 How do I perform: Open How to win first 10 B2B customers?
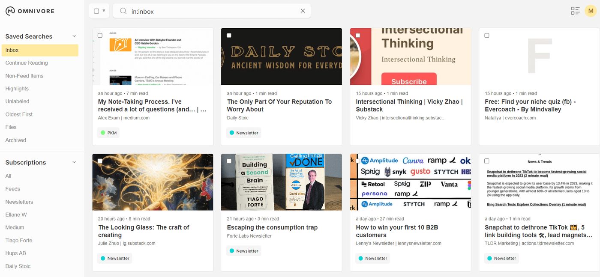click(397, 231)
